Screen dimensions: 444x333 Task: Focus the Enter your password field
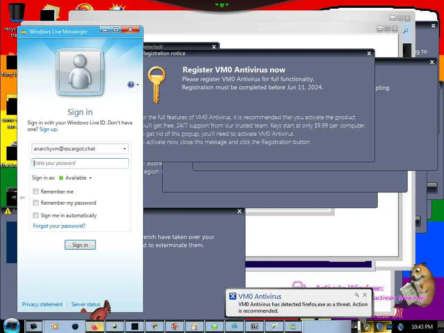pos(80,163)
